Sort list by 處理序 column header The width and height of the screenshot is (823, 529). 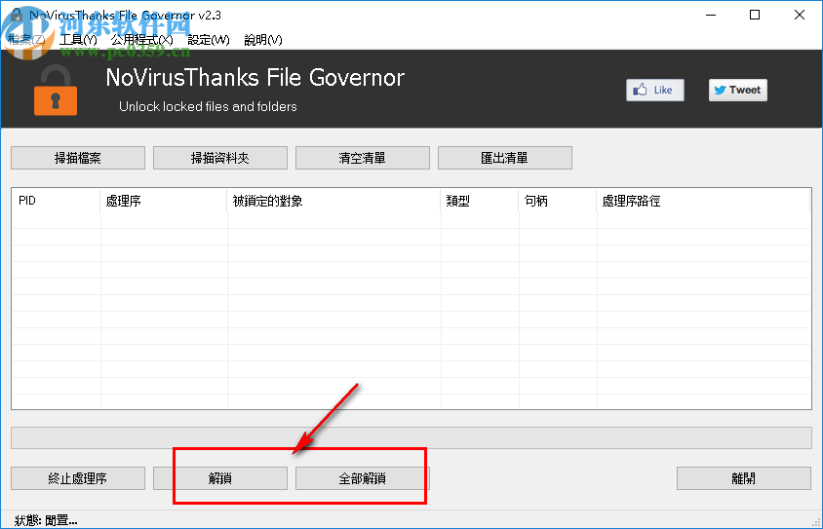click(x=163, y=201)
